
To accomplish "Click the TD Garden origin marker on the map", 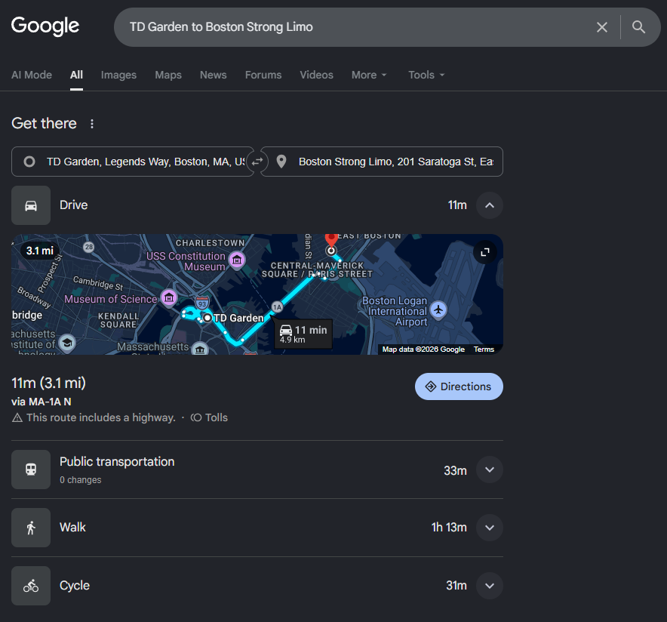I will (x=207, y=318).
